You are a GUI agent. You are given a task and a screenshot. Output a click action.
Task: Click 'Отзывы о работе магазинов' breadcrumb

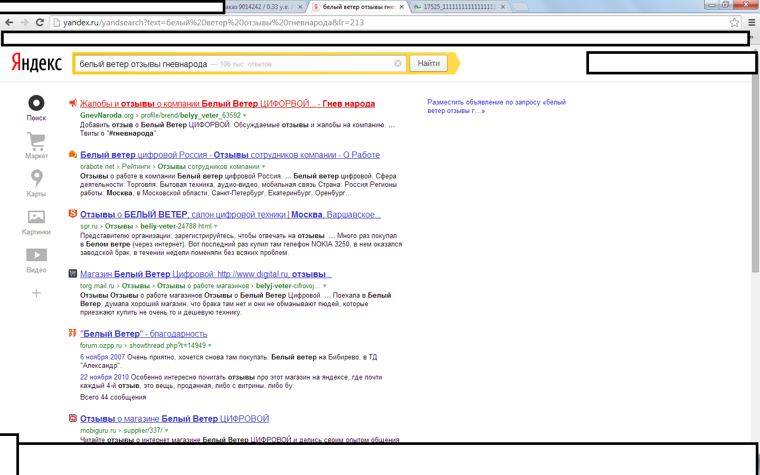(203, 286)
